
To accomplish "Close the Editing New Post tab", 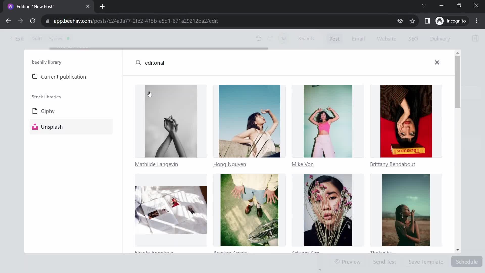I will pos(88,7).
